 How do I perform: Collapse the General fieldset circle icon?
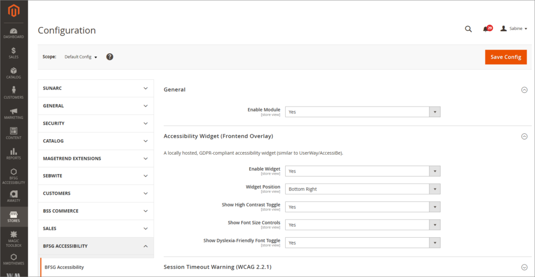(x=525, y=90)
